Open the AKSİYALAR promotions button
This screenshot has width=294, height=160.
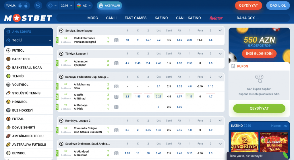pos(109,6)
